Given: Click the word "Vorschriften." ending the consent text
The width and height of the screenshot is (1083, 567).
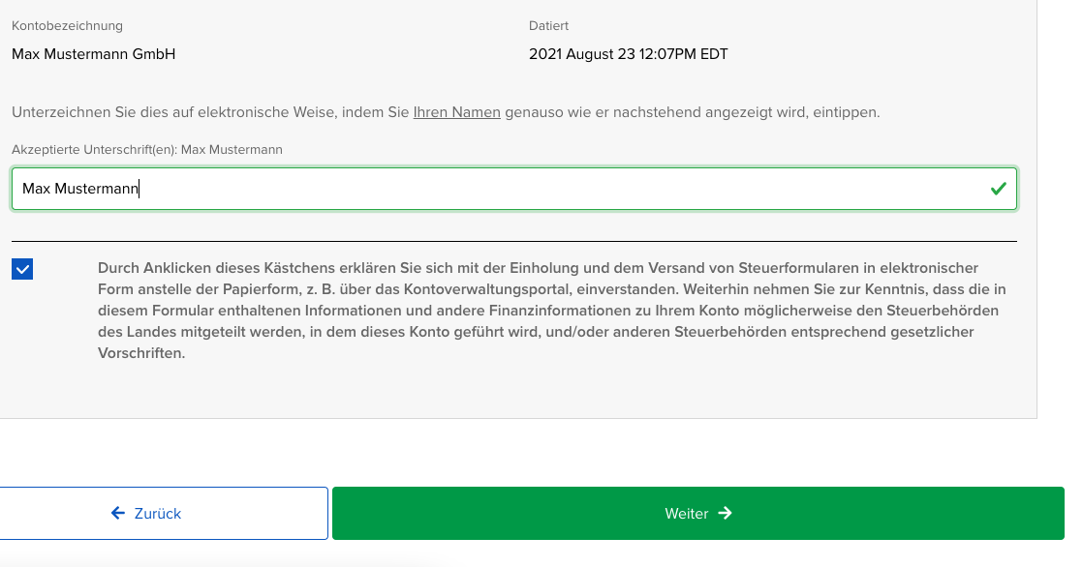Looking at the screenshot, I should coord(141,353).
